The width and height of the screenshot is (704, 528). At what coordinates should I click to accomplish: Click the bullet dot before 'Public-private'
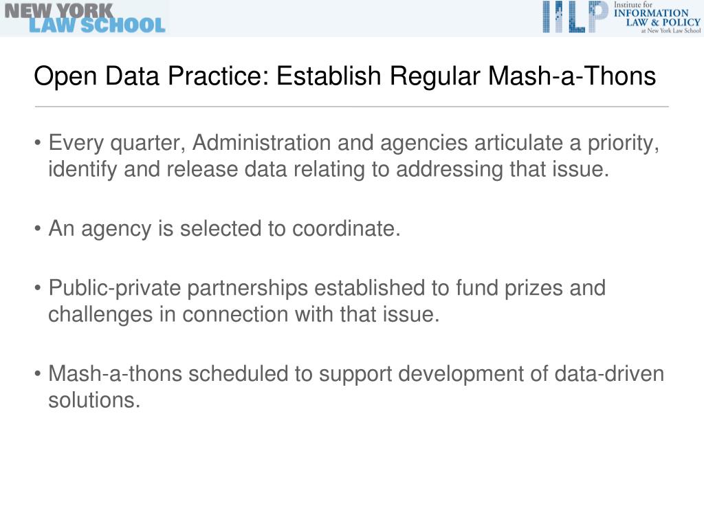(x=38, y=288)
